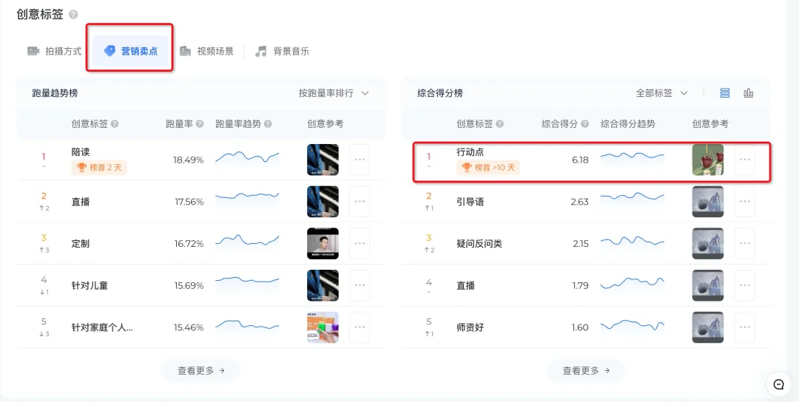This screenshot has height=402, width=799.
Task: Click help icon beside 创意标签 column in 综合得分榜
Action: point(500,124)
